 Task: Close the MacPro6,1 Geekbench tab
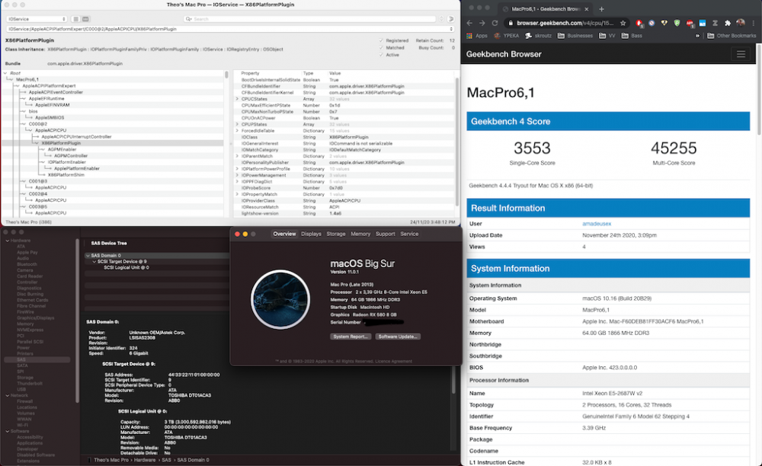pyautogui.click(x=587, y=8)
